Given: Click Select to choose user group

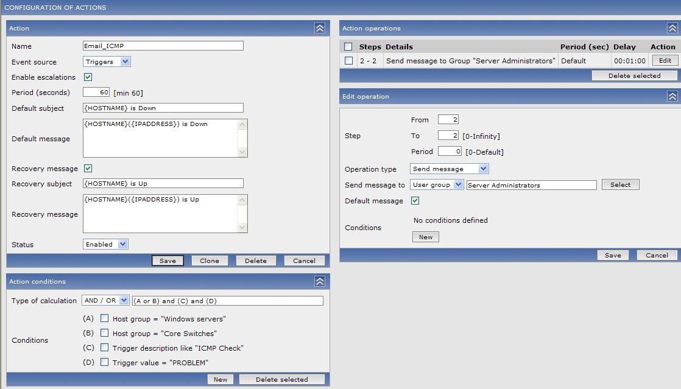Looking at the screenshot, I should tap(620, 184).
